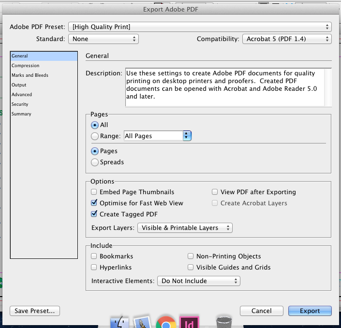Screen dimensions: 341x328
Task: Open the Mail stamp icon in Dock
Action: click(142, 322)
